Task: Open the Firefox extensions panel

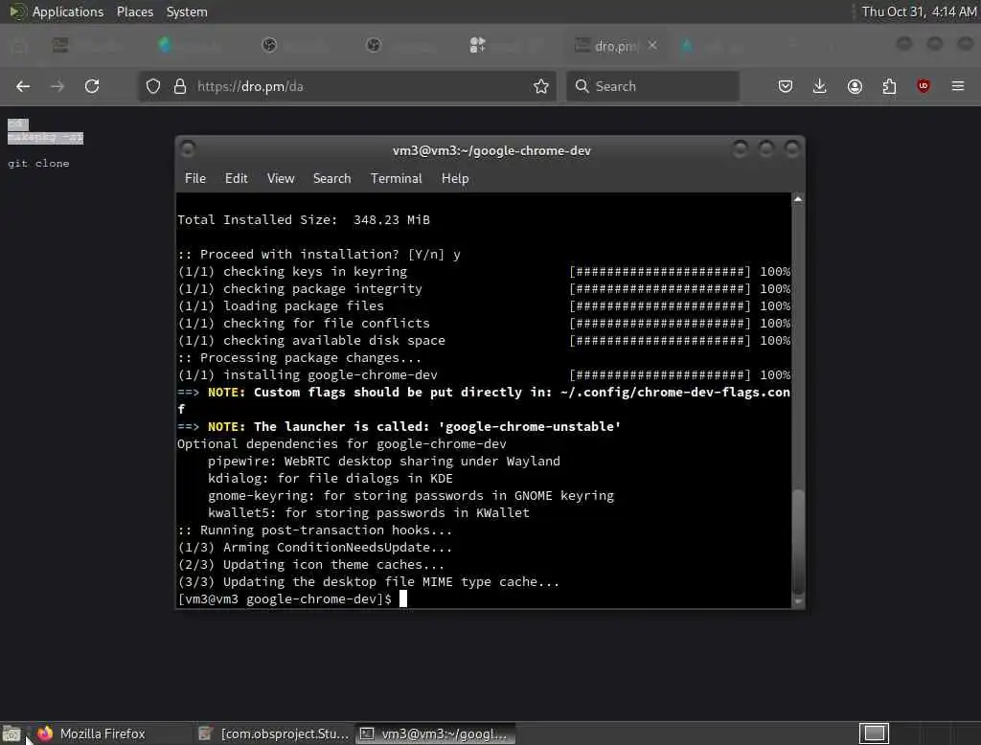Action: (x=889, y=86)
